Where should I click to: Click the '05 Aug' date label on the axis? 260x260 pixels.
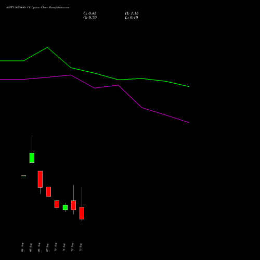tap(31, 248)
